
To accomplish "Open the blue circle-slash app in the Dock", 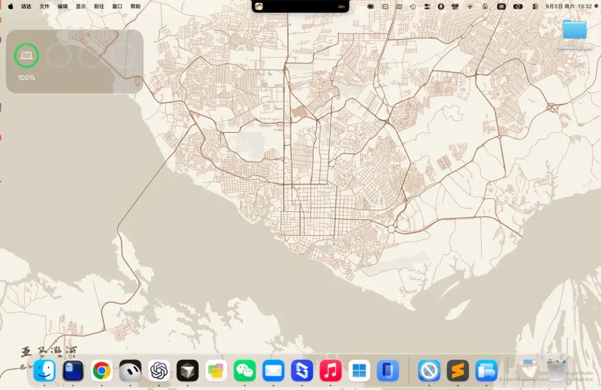I will (x=429, y=371).
